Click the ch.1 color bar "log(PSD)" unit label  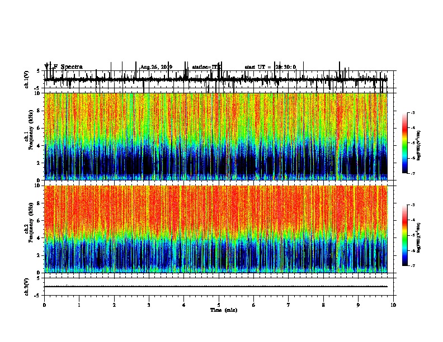[418, 145]
